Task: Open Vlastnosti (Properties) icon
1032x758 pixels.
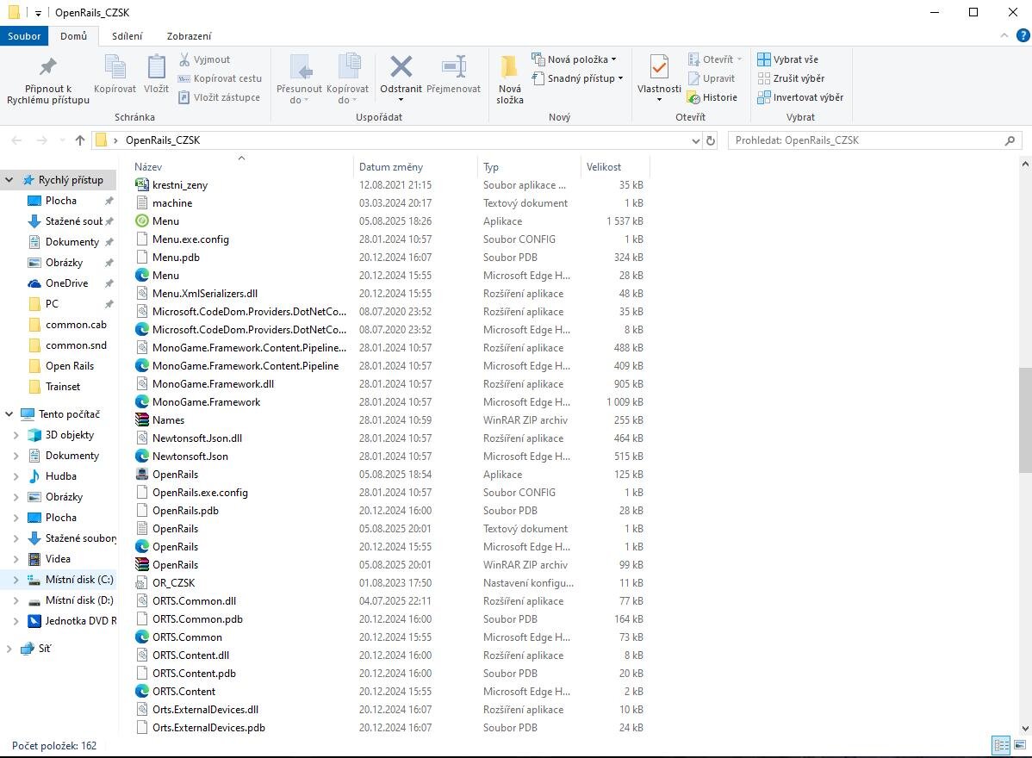Action: 659,67
